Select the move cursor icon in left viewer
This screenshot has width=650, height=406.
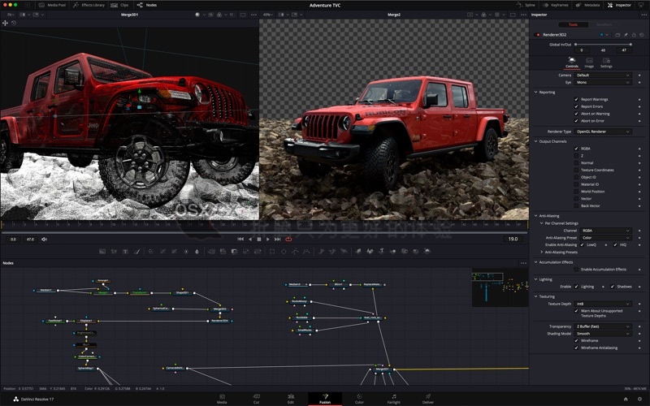coord(5,23)
